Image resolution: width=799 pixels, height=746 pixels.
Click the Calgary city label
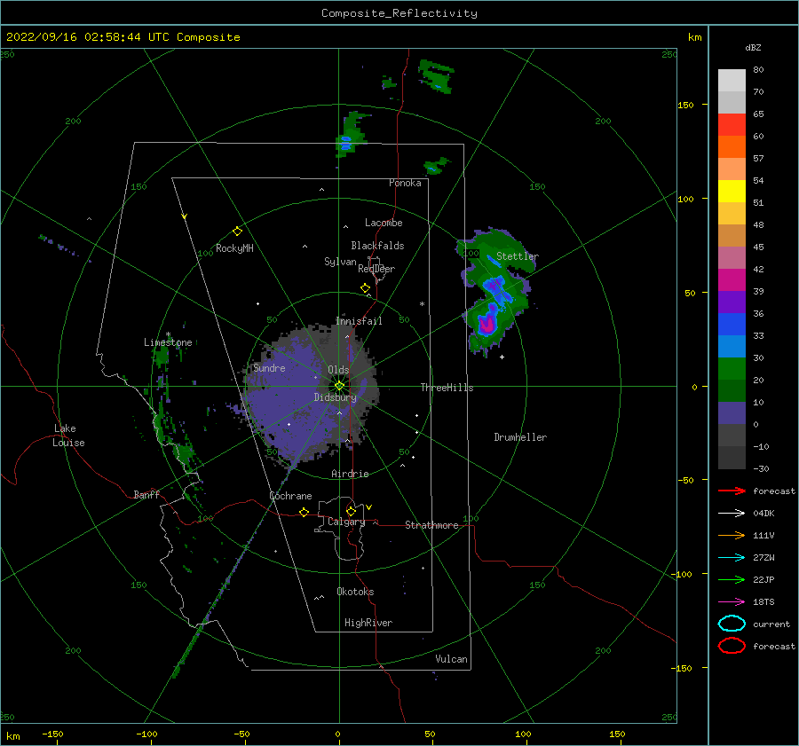tap(346, 522)
